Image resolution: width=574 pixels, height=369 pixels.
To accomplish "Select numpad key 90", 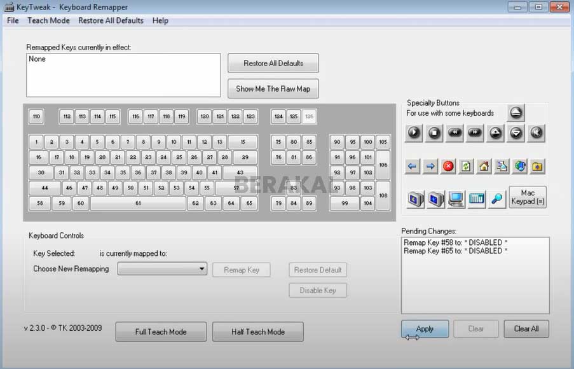I will pos(337,142).
